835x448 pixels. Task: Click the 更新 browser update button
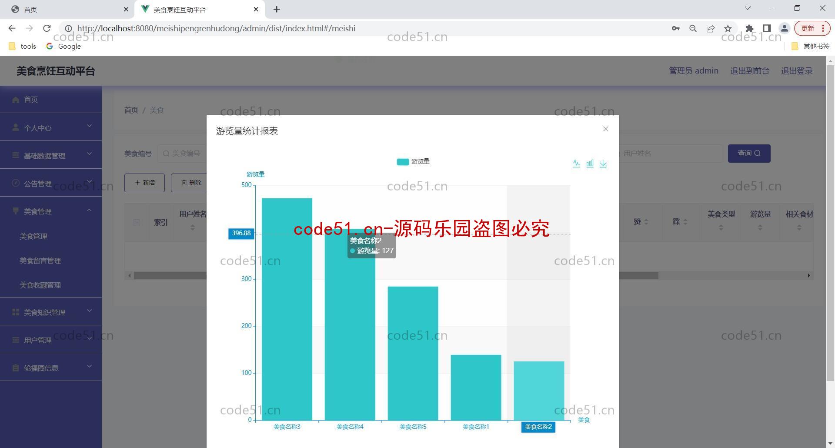pyautogui.click(x=812, y=28)
